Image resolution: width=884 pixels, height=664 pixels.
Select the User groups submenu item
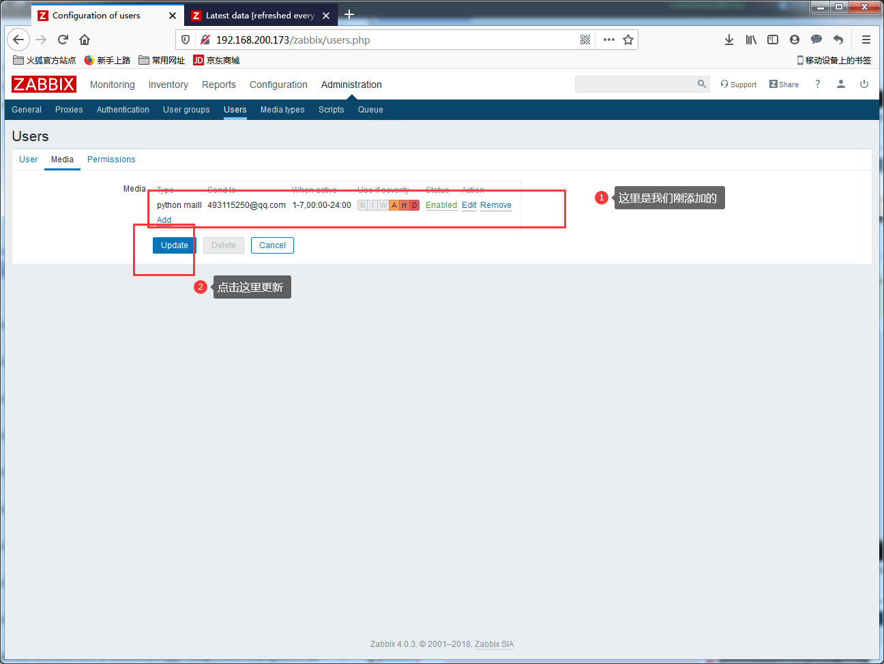point(186,110)
